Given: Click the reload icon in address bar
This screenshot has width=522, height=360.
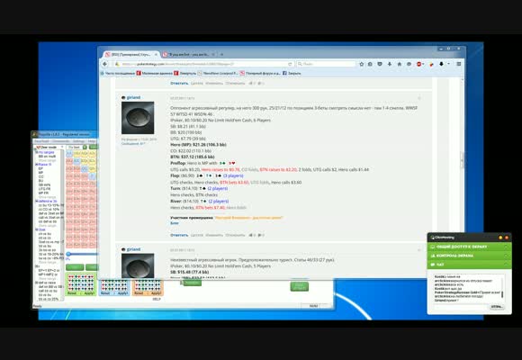Looking at the screenshot, I should [290, 64].
